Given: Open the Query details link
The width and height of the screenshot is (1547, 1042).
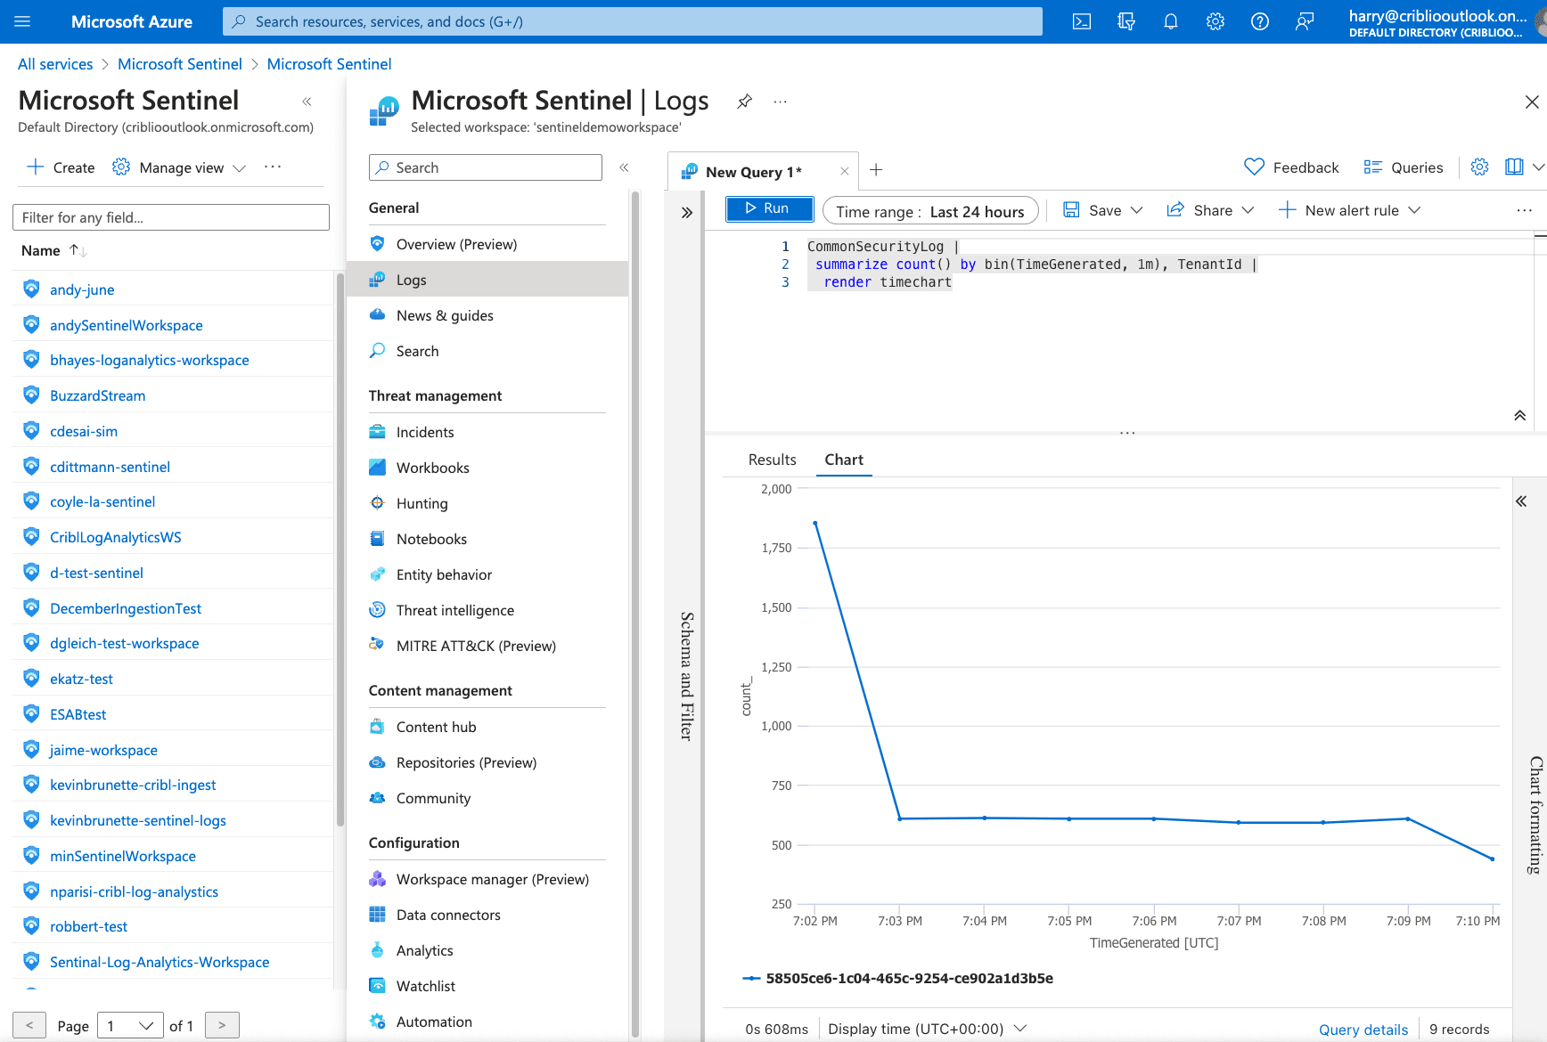Looking at the screenshot, I should (x=1363, y=1030).
